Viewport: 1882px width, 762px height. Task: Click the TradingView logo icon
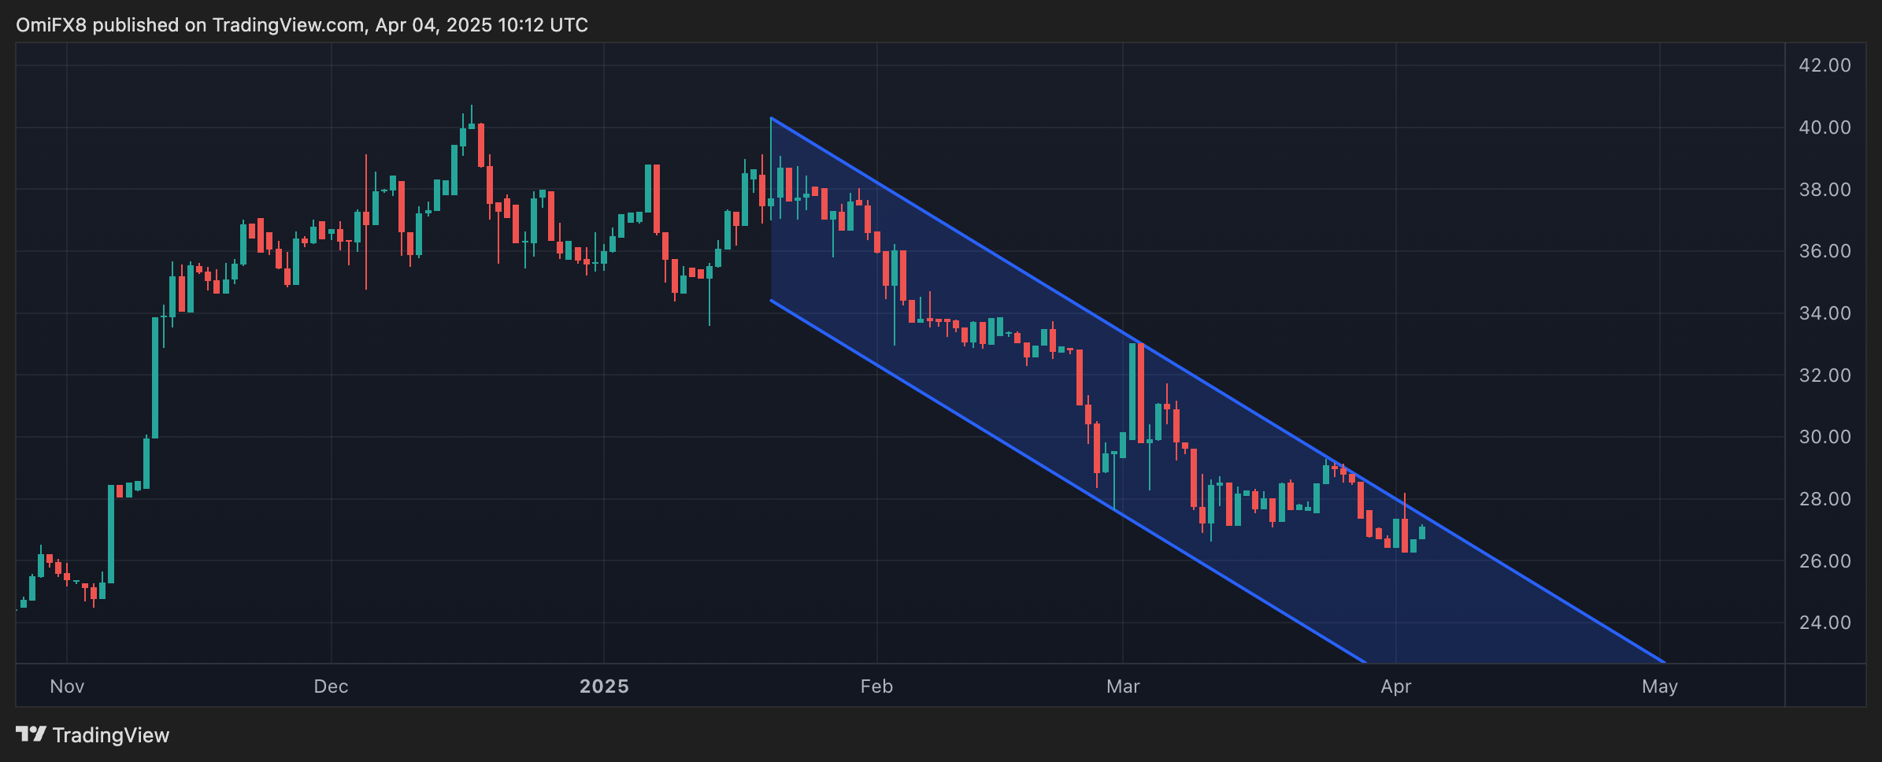coord(31,734)
